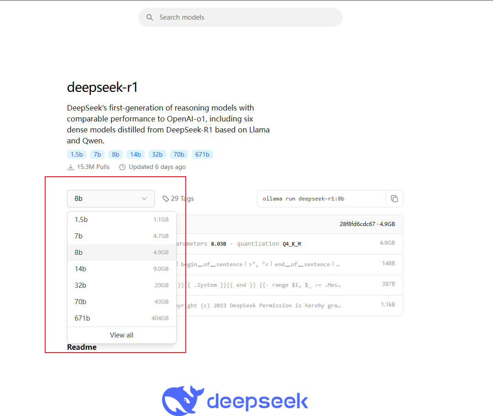The height and width of the screenshot is (416, 493).
Task: Open the .System template row
Action: click(x=289, y=285)
